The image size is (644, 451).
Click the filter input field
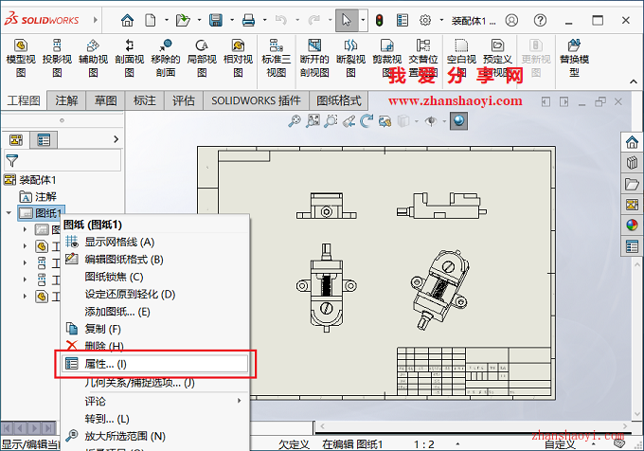(63, 161)
